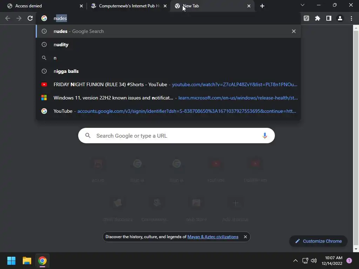Image resolution: width=359 pixels, height=269 pixels.
Task: Open Chrome's three-dot menu
Action: [x=351, y=18]
